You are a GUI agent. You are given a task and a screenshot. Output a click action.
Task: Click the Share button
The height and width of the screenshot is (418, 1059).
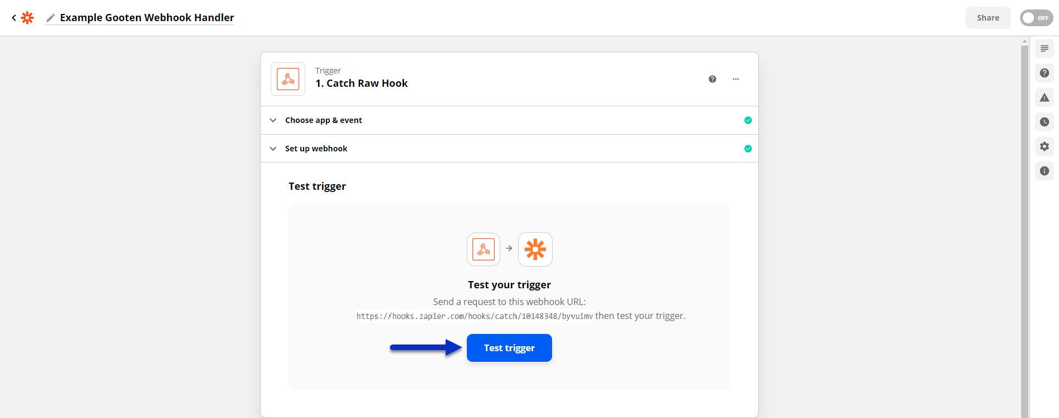988,18
